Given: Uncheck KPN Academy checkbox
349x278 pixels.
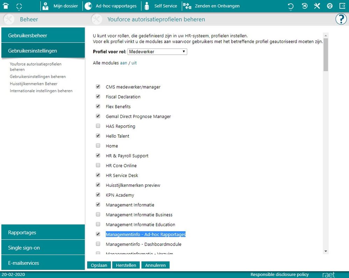Looking at the screenshot, I should pos(98,195).
